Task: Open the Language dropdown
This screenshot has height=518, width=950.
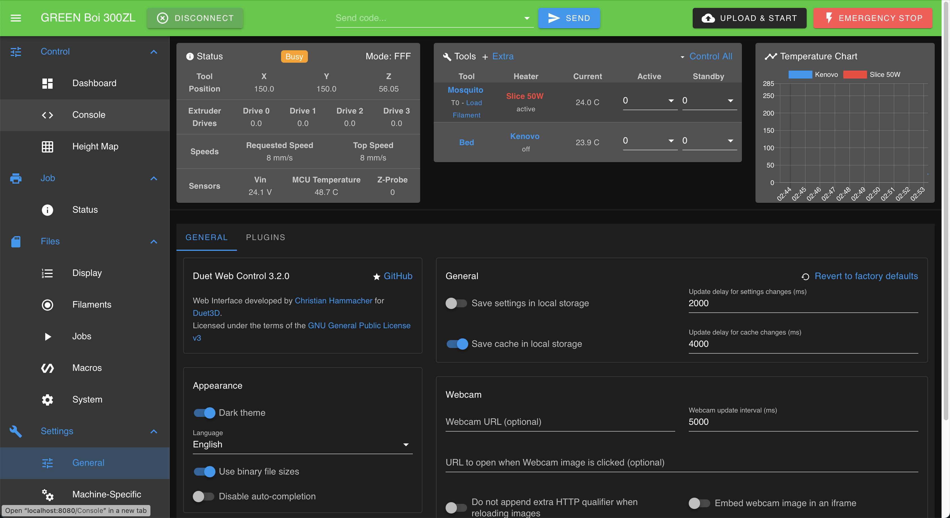Action: point(303,445)
